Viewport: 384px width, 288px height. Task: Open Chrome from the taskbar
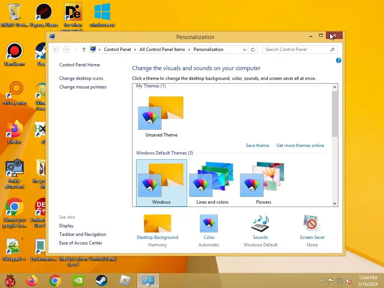click(x=55, y=280)
